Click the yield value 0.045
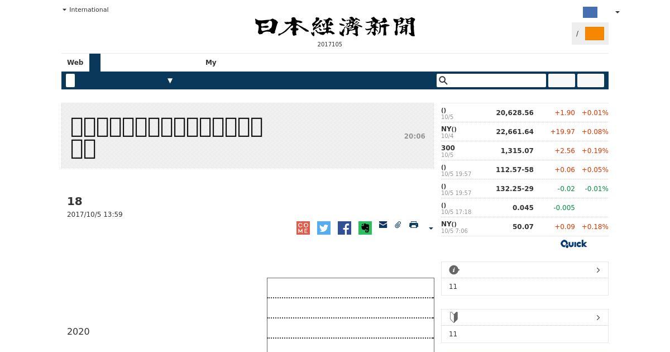This screenshot has width=670, height=352. pyautogui.click(x=523, y=208)
